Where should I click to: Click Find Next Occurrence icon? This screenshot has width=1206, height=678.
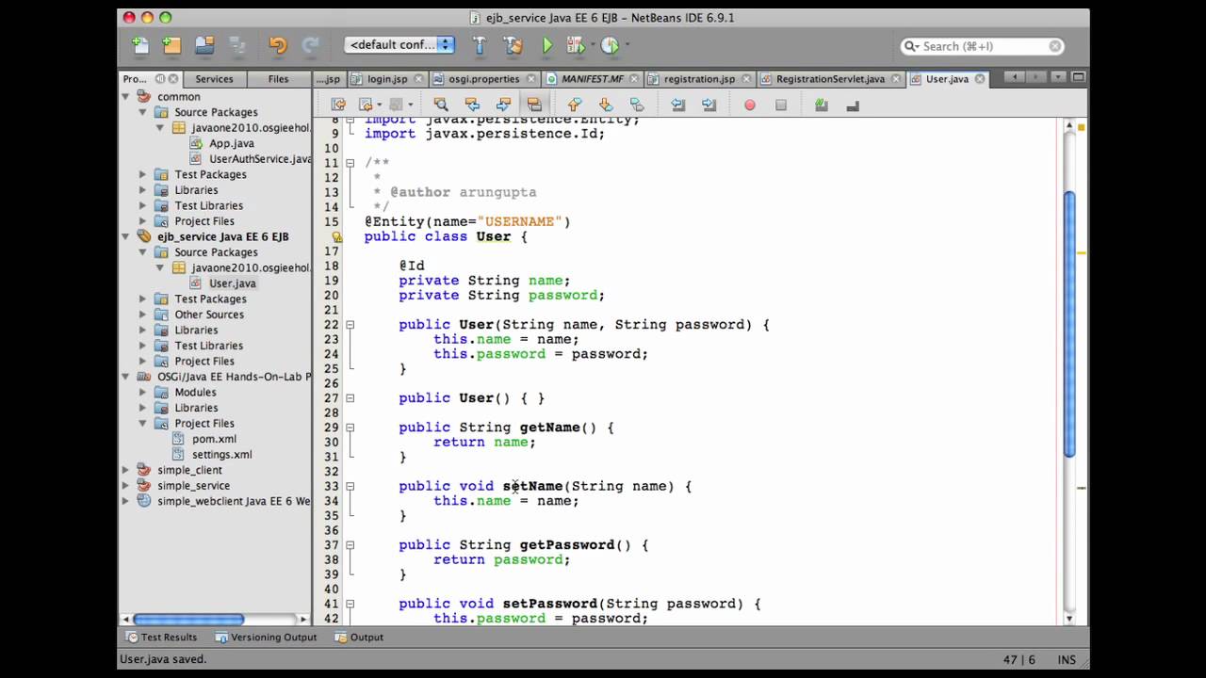(503, 105)
